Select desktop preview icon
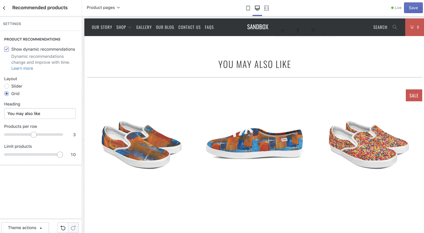The image size is (424, 233). pyautogui.click(x=257, y=8)
